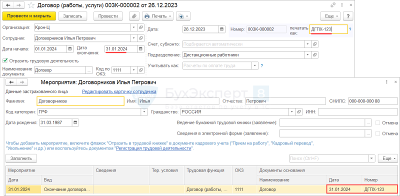The image size is (400, 196).
Task: Open Сотрудник record card icon
Action: 141,38
